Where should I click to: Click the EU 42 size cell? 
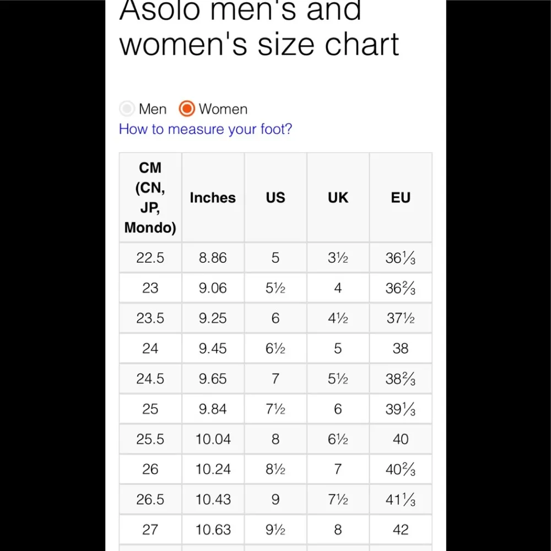coord(401,530)
